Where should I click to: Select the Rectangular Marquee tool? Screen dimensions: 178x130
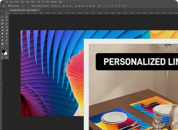point(7,13)
